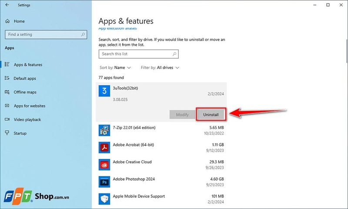Screen dimensions: 348x209
Task: Select the Apple Mobile Device Support entry
Action: [x=161, y=199]
